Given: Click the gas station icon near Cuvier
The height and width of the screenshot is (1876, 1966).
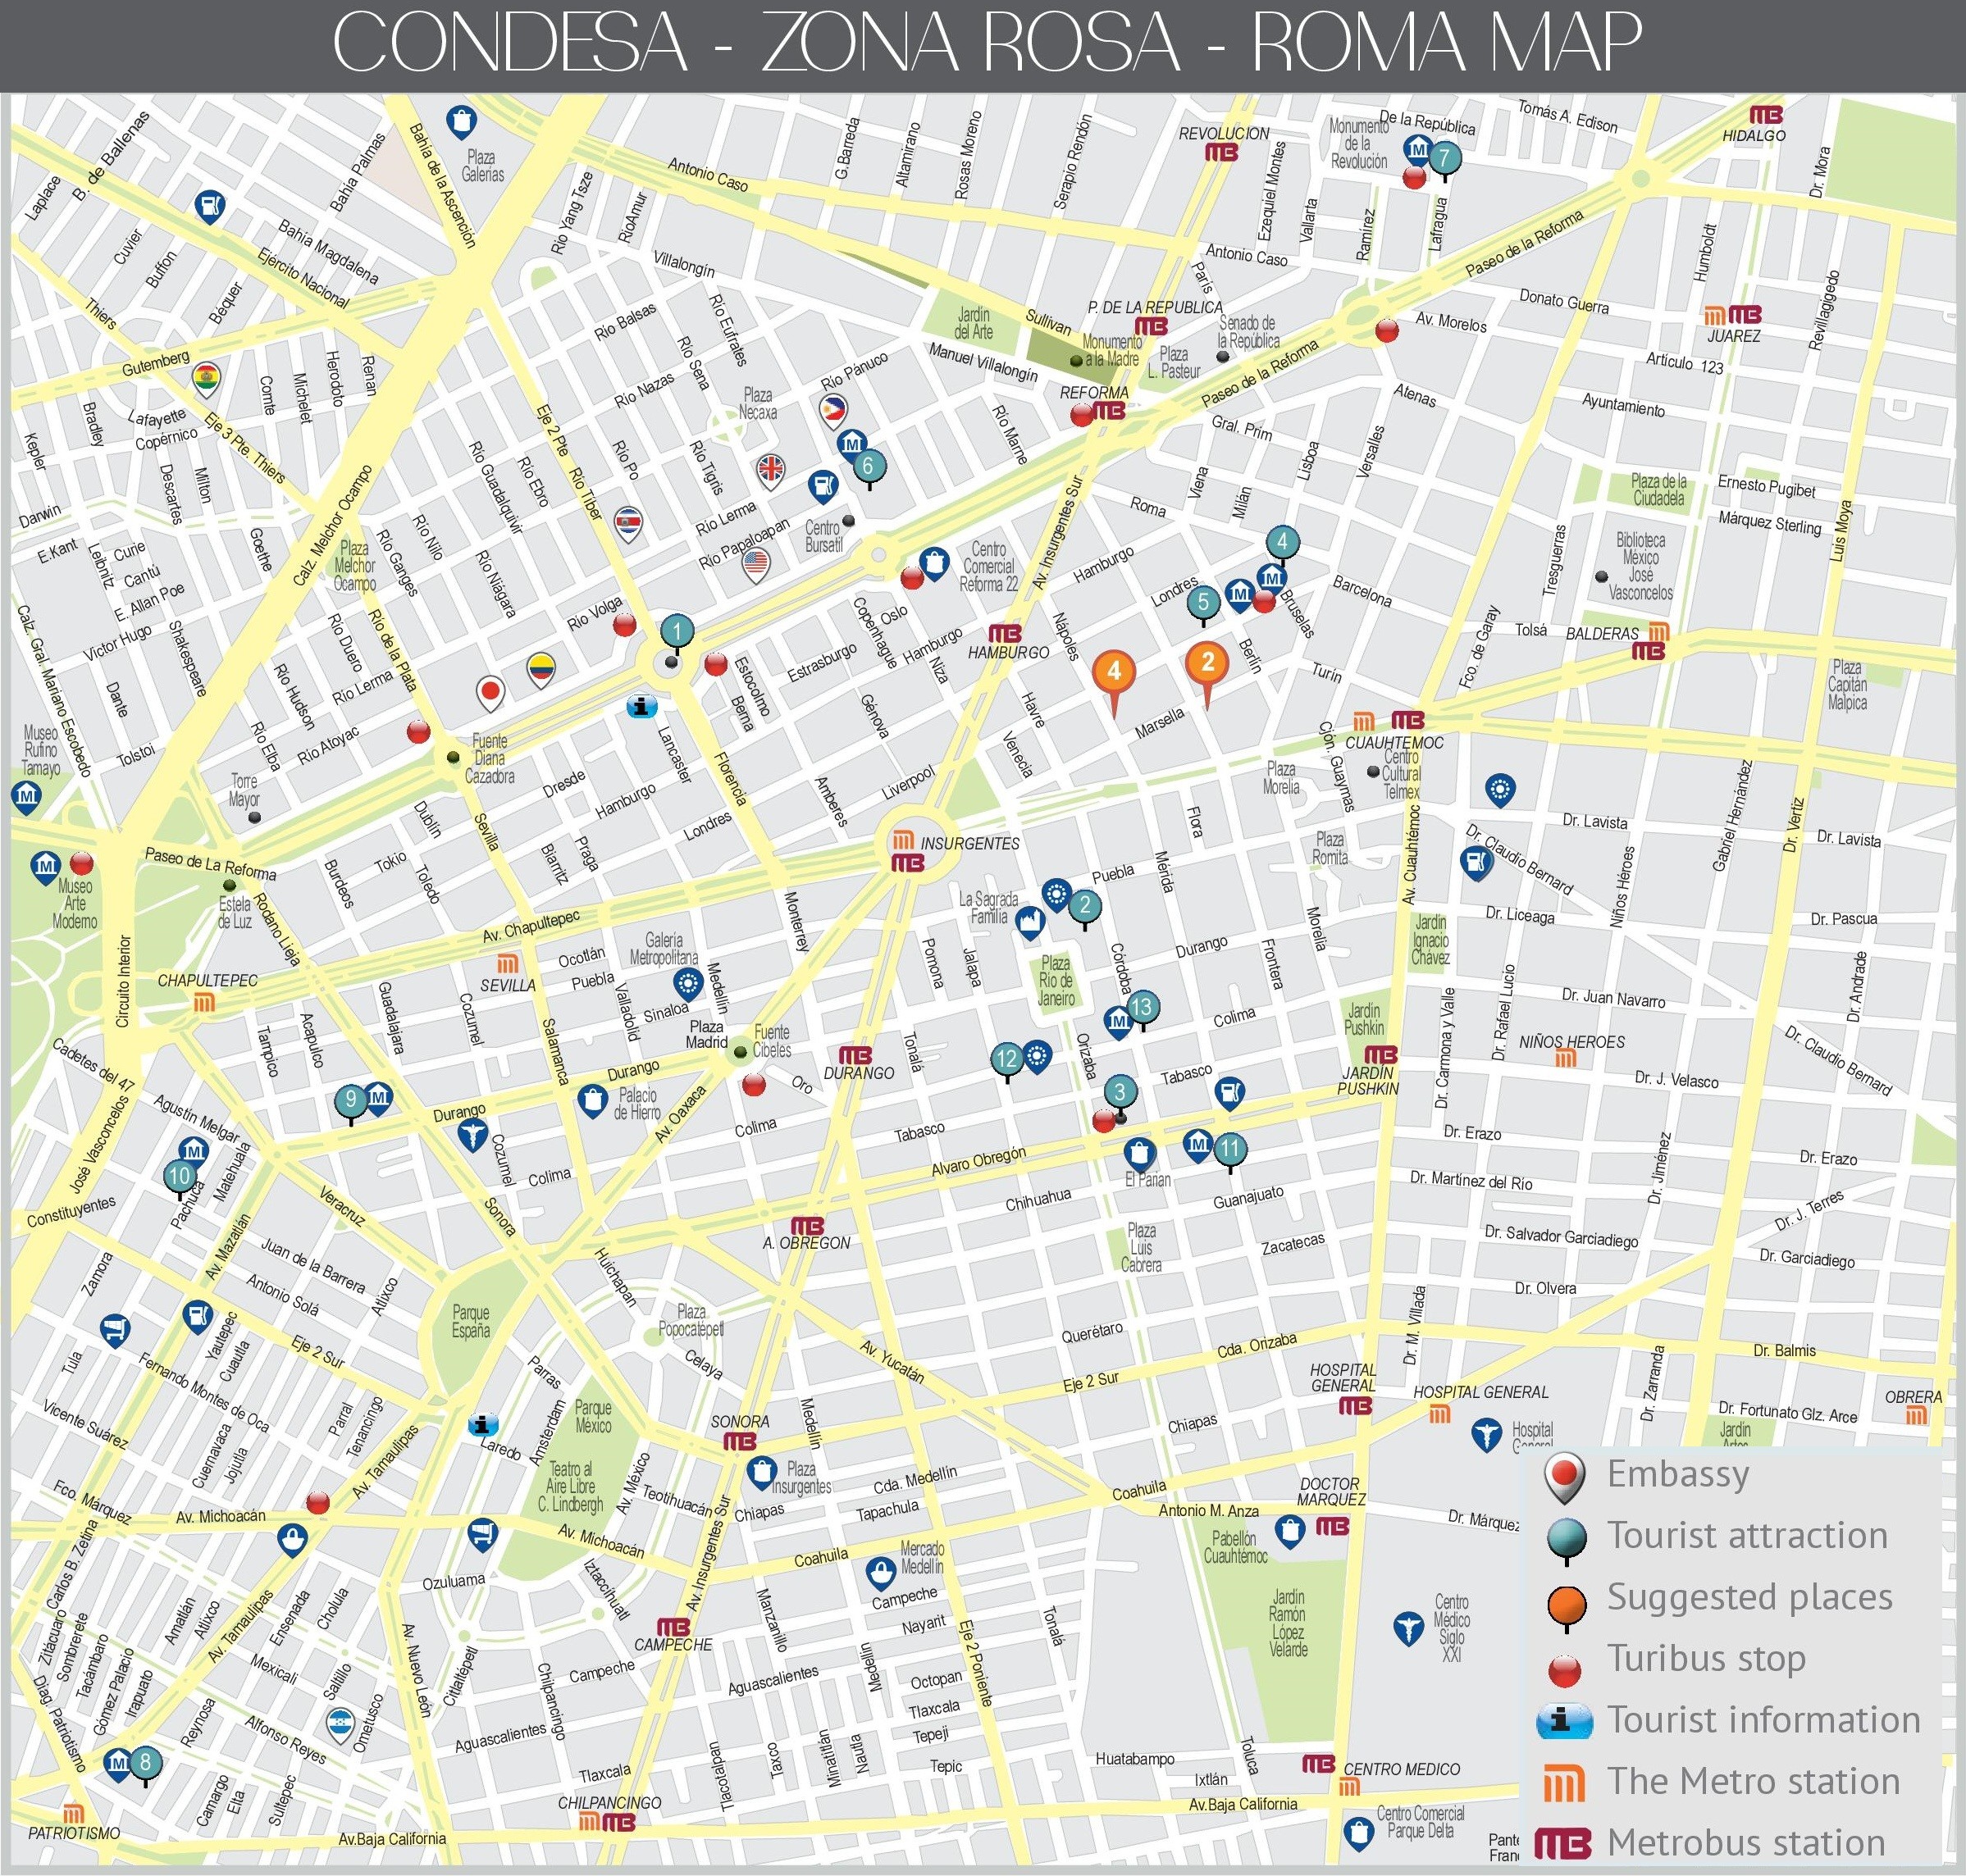Looking at the screenshot, I should click(209, 206).
